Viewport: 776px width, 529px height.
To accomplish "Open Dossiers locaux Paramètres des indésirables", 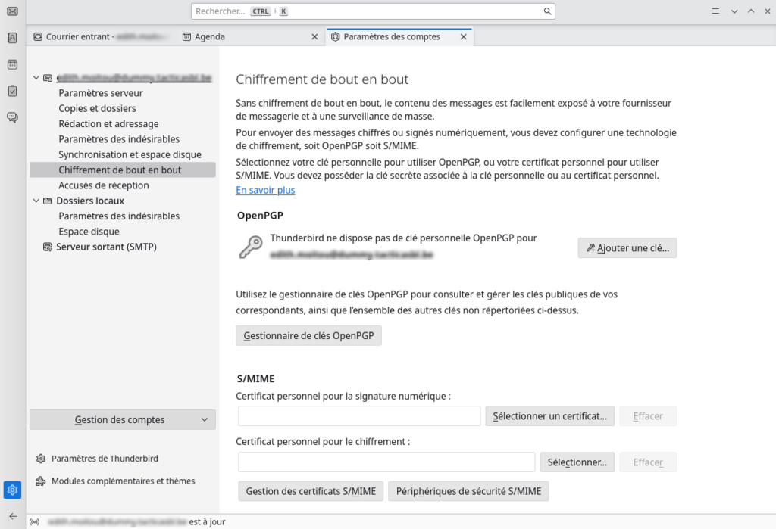I will tap(119, 216).
